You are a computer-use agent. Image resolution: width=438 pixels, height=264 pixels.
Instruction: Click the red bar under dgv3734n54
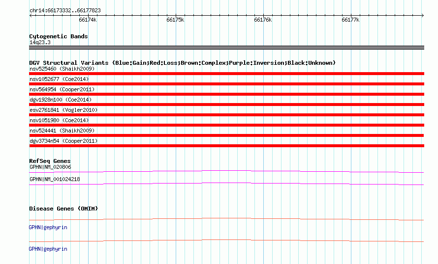coord(226,146)
